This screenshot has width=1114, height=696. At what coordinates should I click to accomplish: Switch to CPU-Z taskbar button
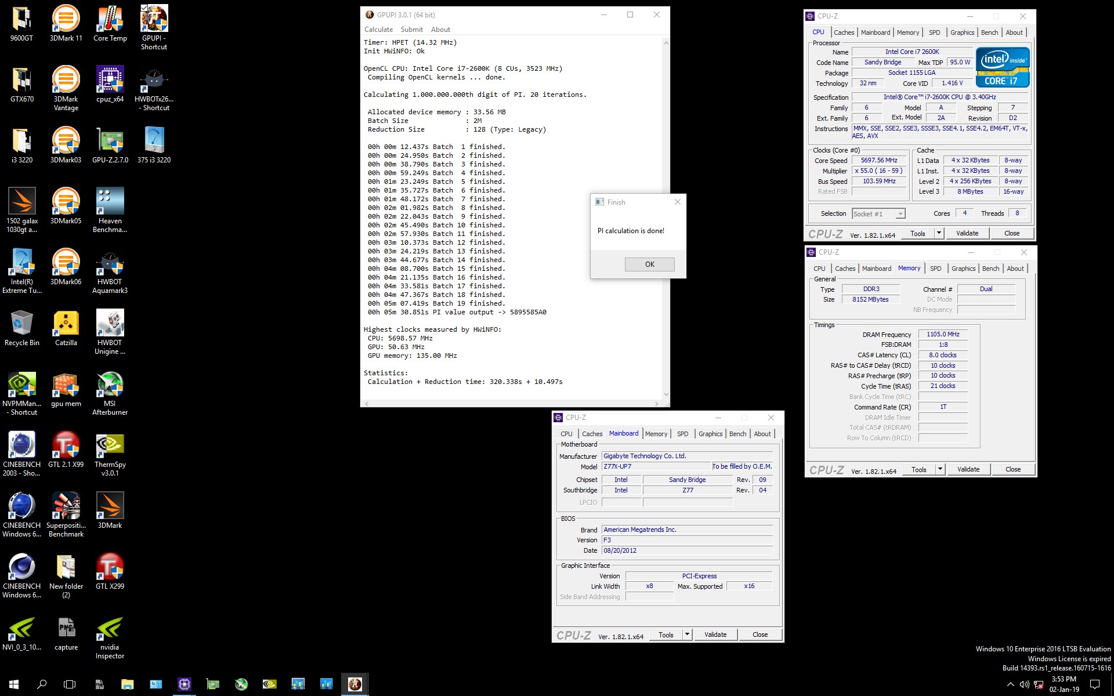pyautogui.click(x=184, y=684)
